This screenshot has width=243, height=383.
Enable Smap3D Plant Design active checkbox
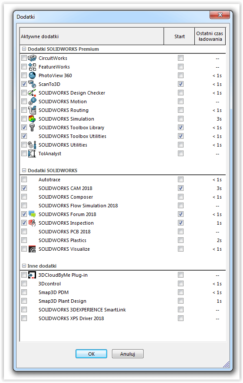tap(24, 301)
